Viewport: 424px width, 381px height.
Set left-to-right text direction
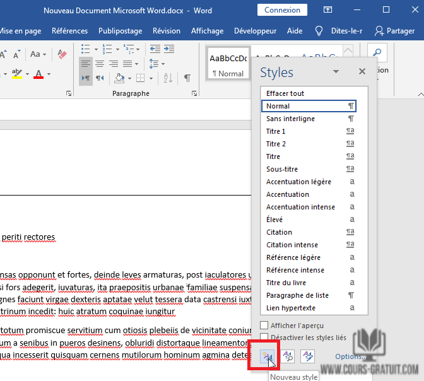coord(86,78)
